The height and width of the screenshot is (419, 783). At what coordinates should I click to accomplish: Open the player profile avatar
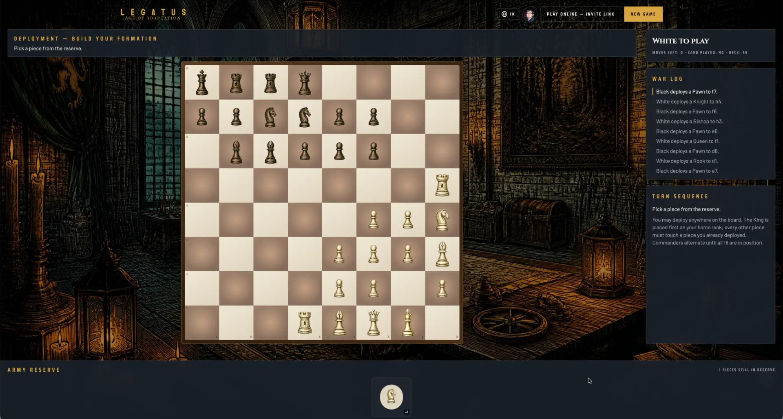click(530, 14)
